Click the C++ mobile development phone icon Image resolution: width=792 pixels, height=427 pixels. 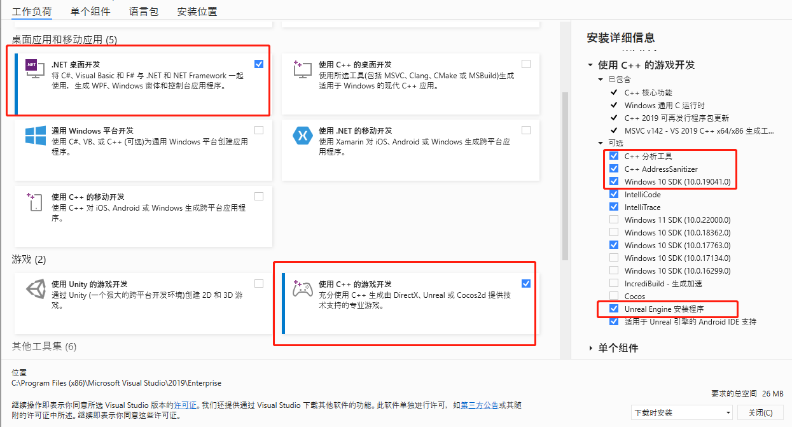click(35, 202)
